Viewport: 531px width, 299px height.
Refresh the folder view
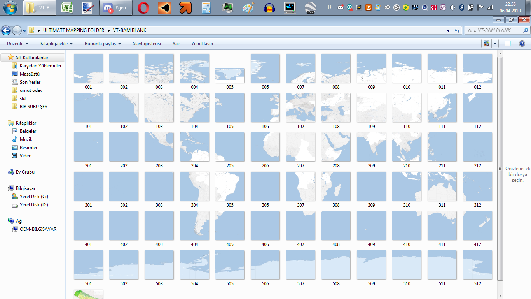point(457,30)
